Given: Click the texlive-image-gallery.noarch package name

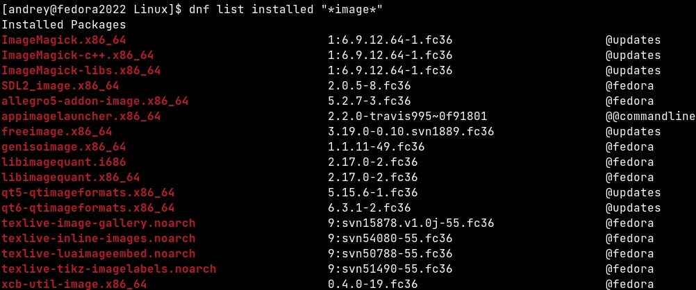Looking at the screenshot, I should tap(99, 223).
